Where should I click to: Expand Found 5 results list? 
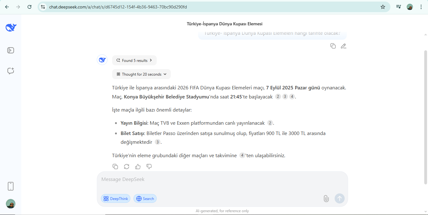pyautogui.click(x=134, y=60)
